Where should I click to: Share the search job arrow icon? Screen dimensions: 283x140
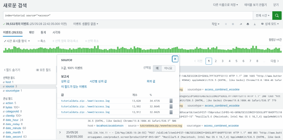pyautogui.click(x=241, y=24)
